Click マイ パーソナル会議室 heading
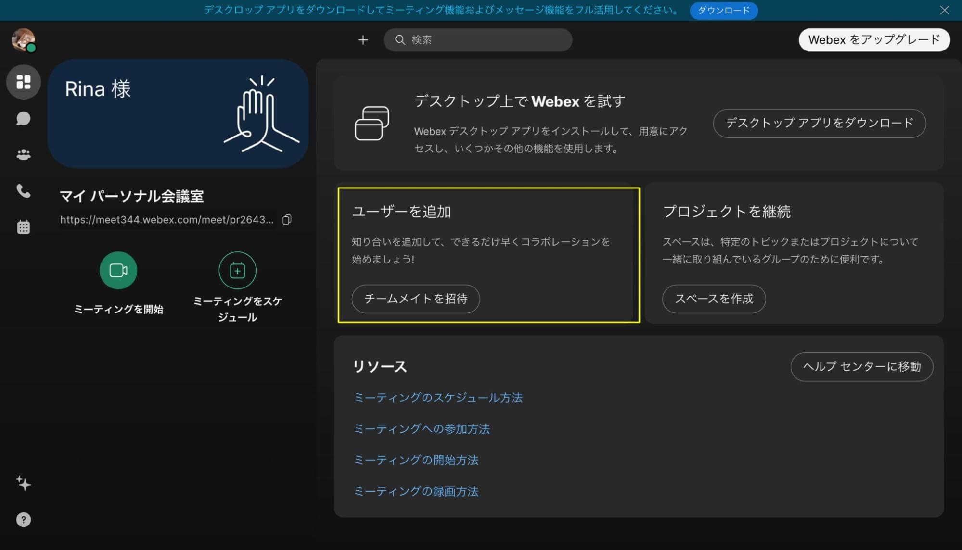Viewport: 962px width, 550px height. 131,196
